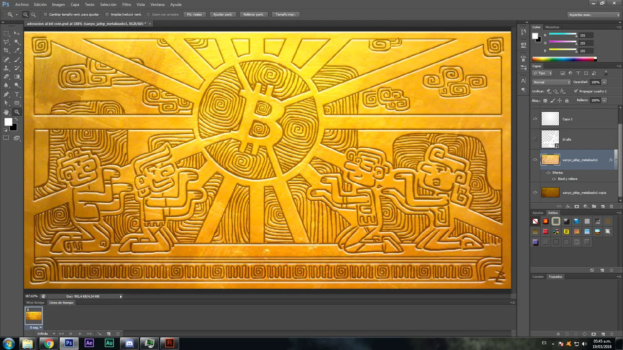This screenshot has width=623, height=350.
Task: Select the Dodge tool
Action: pos(17,86)
